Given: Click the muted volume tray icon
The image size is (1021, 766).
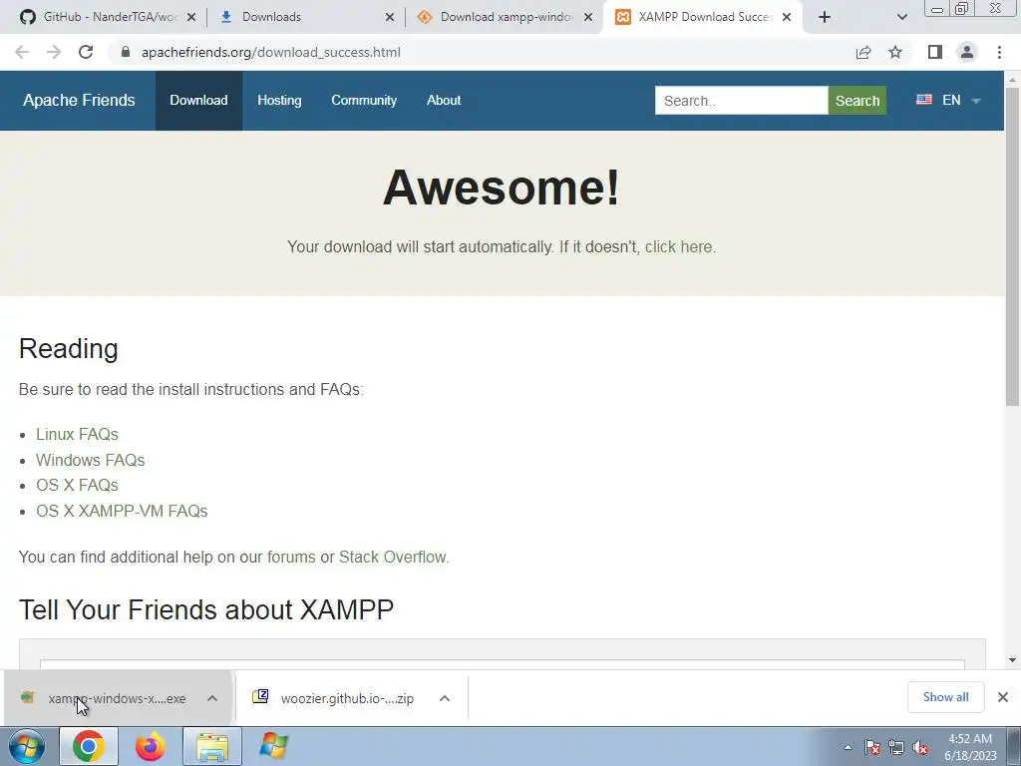Looking at the screenshot, I should tap(920, 747).
